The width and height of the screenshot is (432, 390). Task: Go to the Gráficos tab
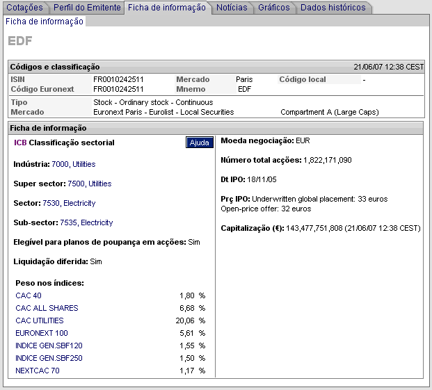click(274, 8)
